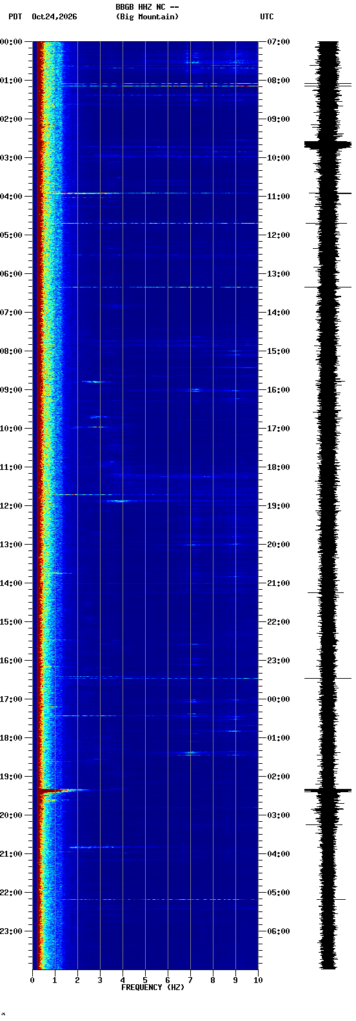Image resolution: width=356 pixels, height=1021 pixels.
Task: Click frequency tick label '5'
Action: click(145, 980)
